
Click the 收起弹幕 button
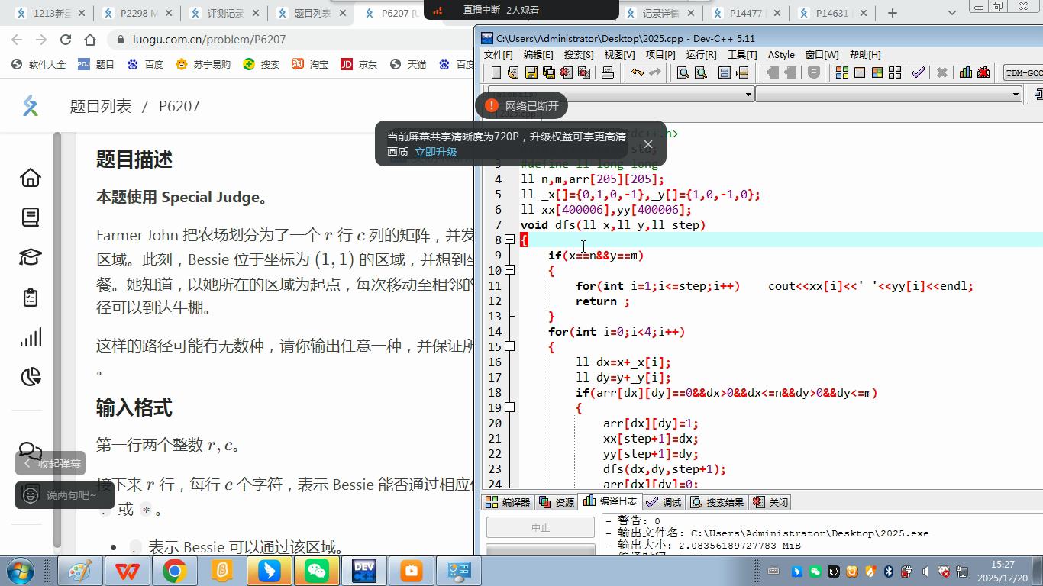pyautogui.click(x=51, y=464)
